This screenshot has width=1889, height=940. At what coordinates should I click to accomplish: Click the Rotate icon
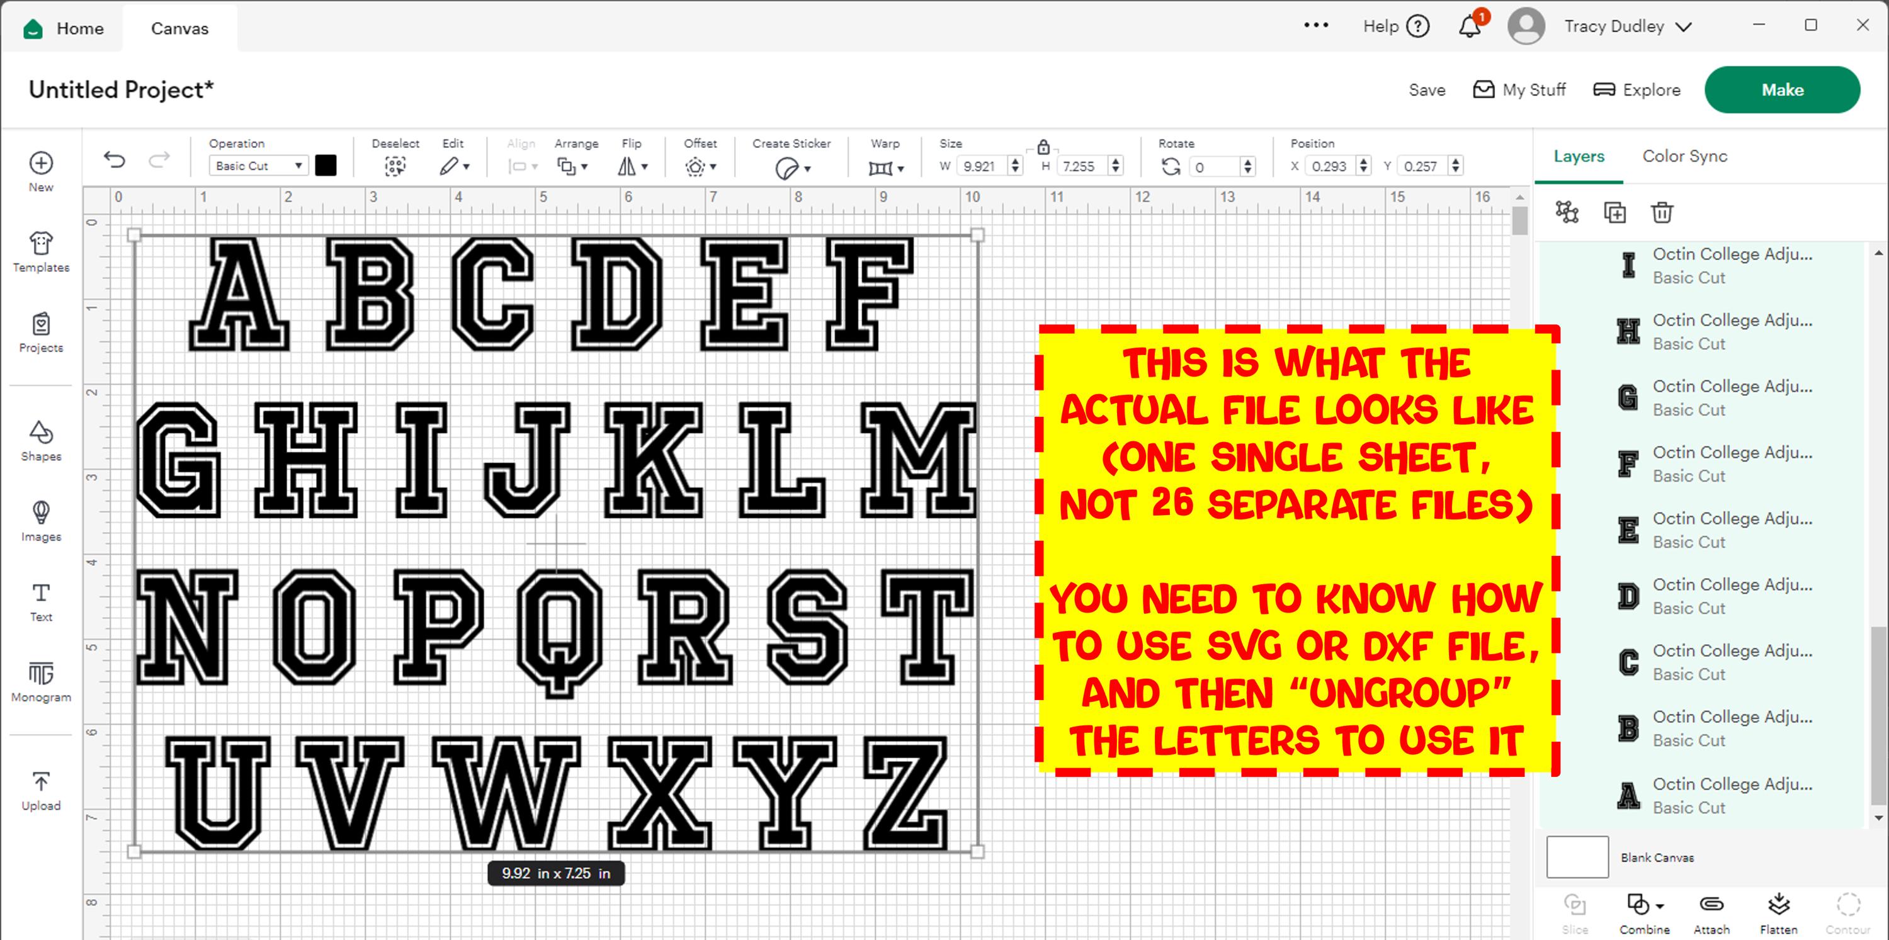(1171, 166)
